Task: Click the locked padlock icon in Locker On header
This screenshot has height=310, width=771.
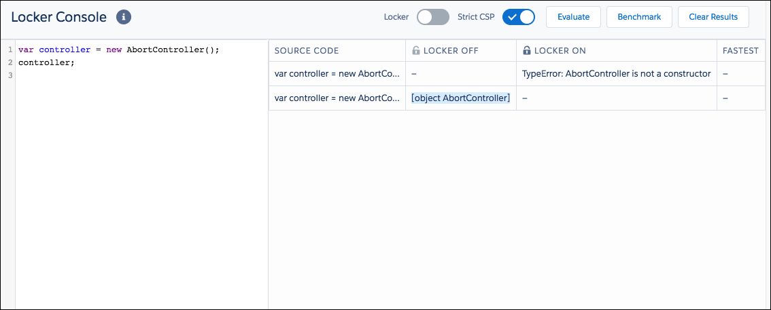Action: point(527,50)
